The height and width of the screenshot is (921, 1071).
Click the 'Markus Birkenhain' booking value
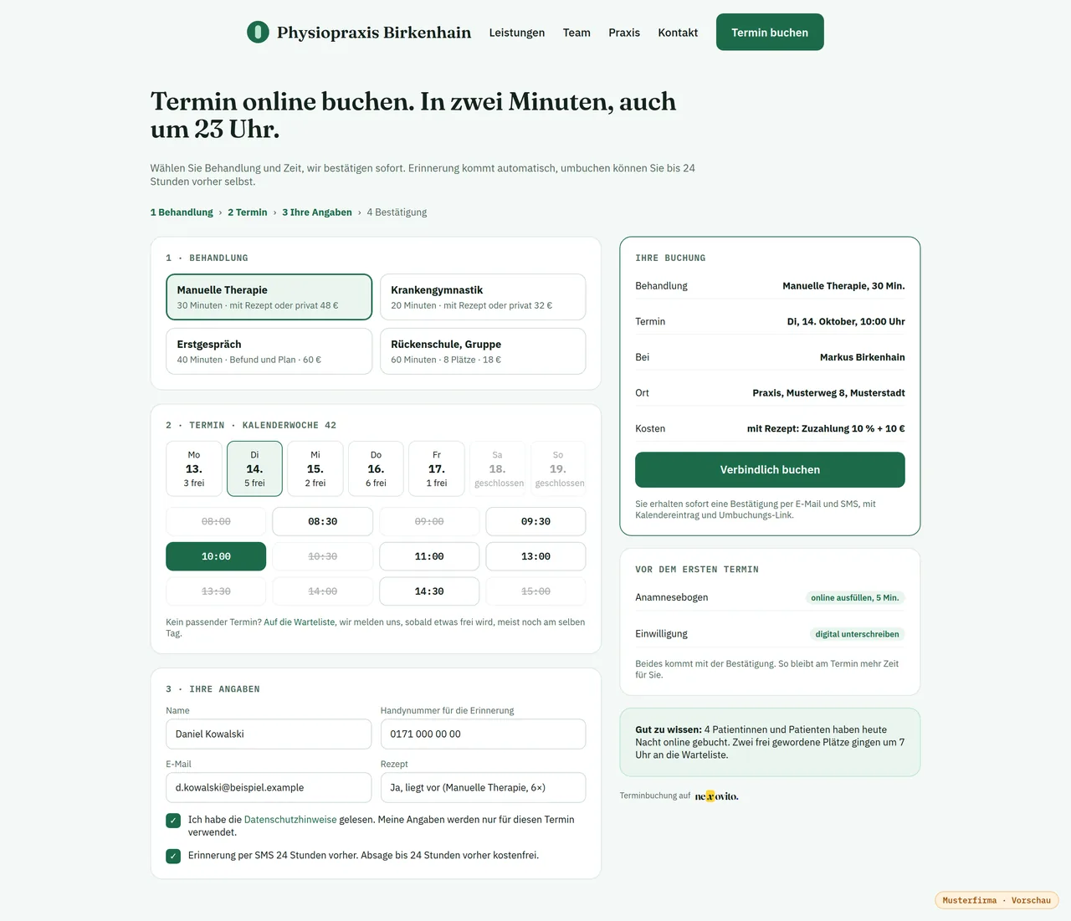[863, 357]
